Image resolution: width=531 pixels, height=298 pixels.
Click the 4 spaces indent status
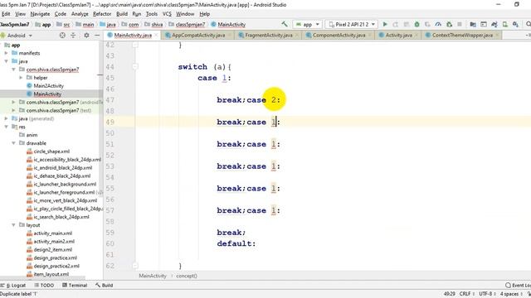click(x=509, y=294)
